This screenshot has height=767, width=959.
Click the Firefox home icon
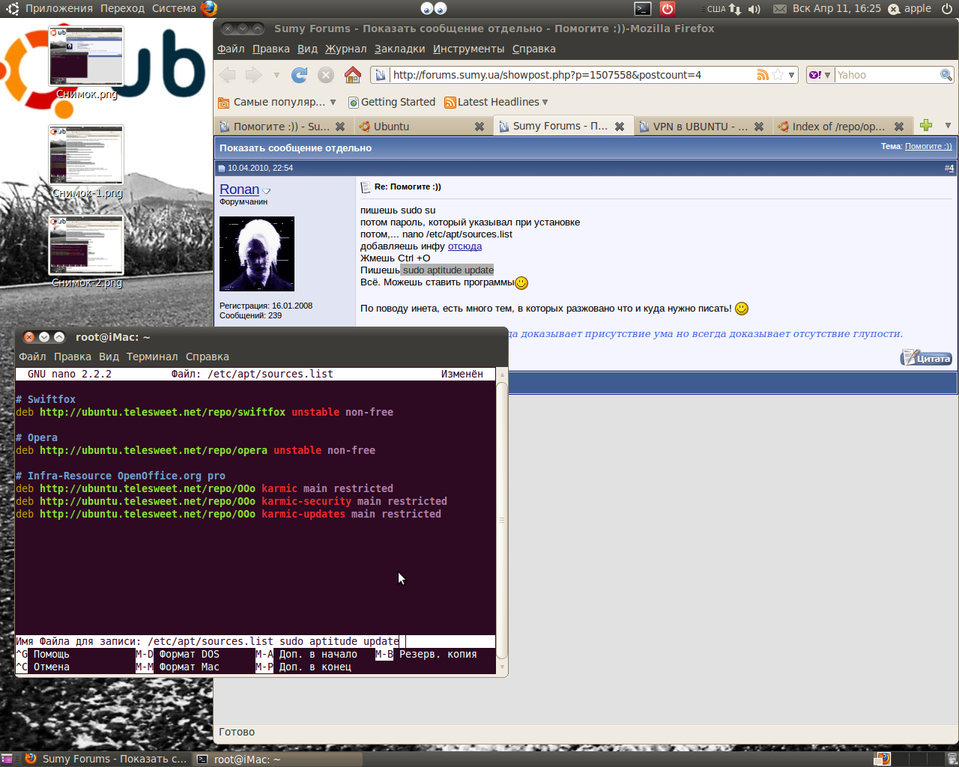pyautogui.click(x=353, y=75)
